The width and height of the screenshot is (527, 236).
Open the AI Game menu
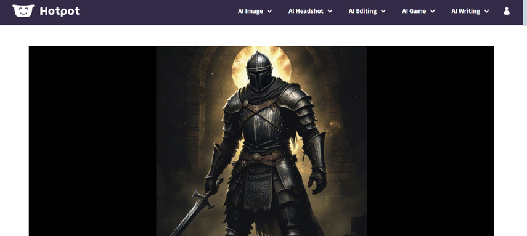(x=414, y=11)
